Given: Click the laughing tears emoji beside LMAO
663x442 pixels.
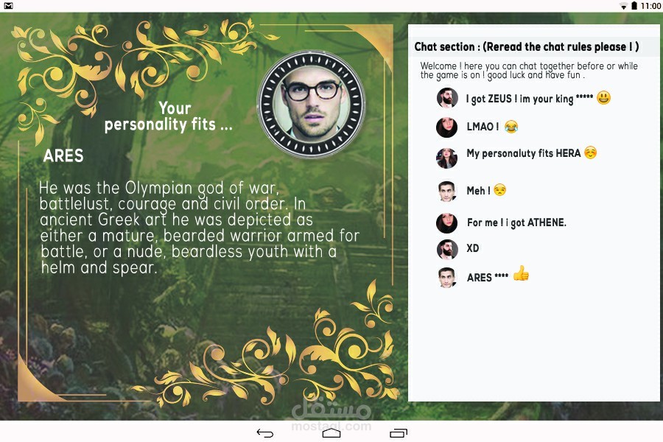Looking at the screenshot, I should click(x=511, y=126).
